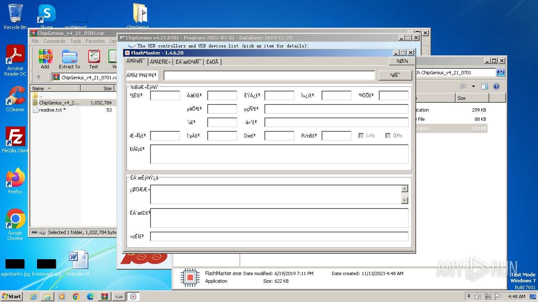Viewport: 538px width, 302px height.
Task: Sort WinRAR list by Size column
Action: [x=98, y=88]
